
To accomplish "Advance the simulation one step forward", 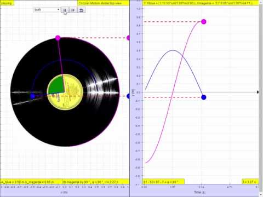I will [x=73, y=10].
